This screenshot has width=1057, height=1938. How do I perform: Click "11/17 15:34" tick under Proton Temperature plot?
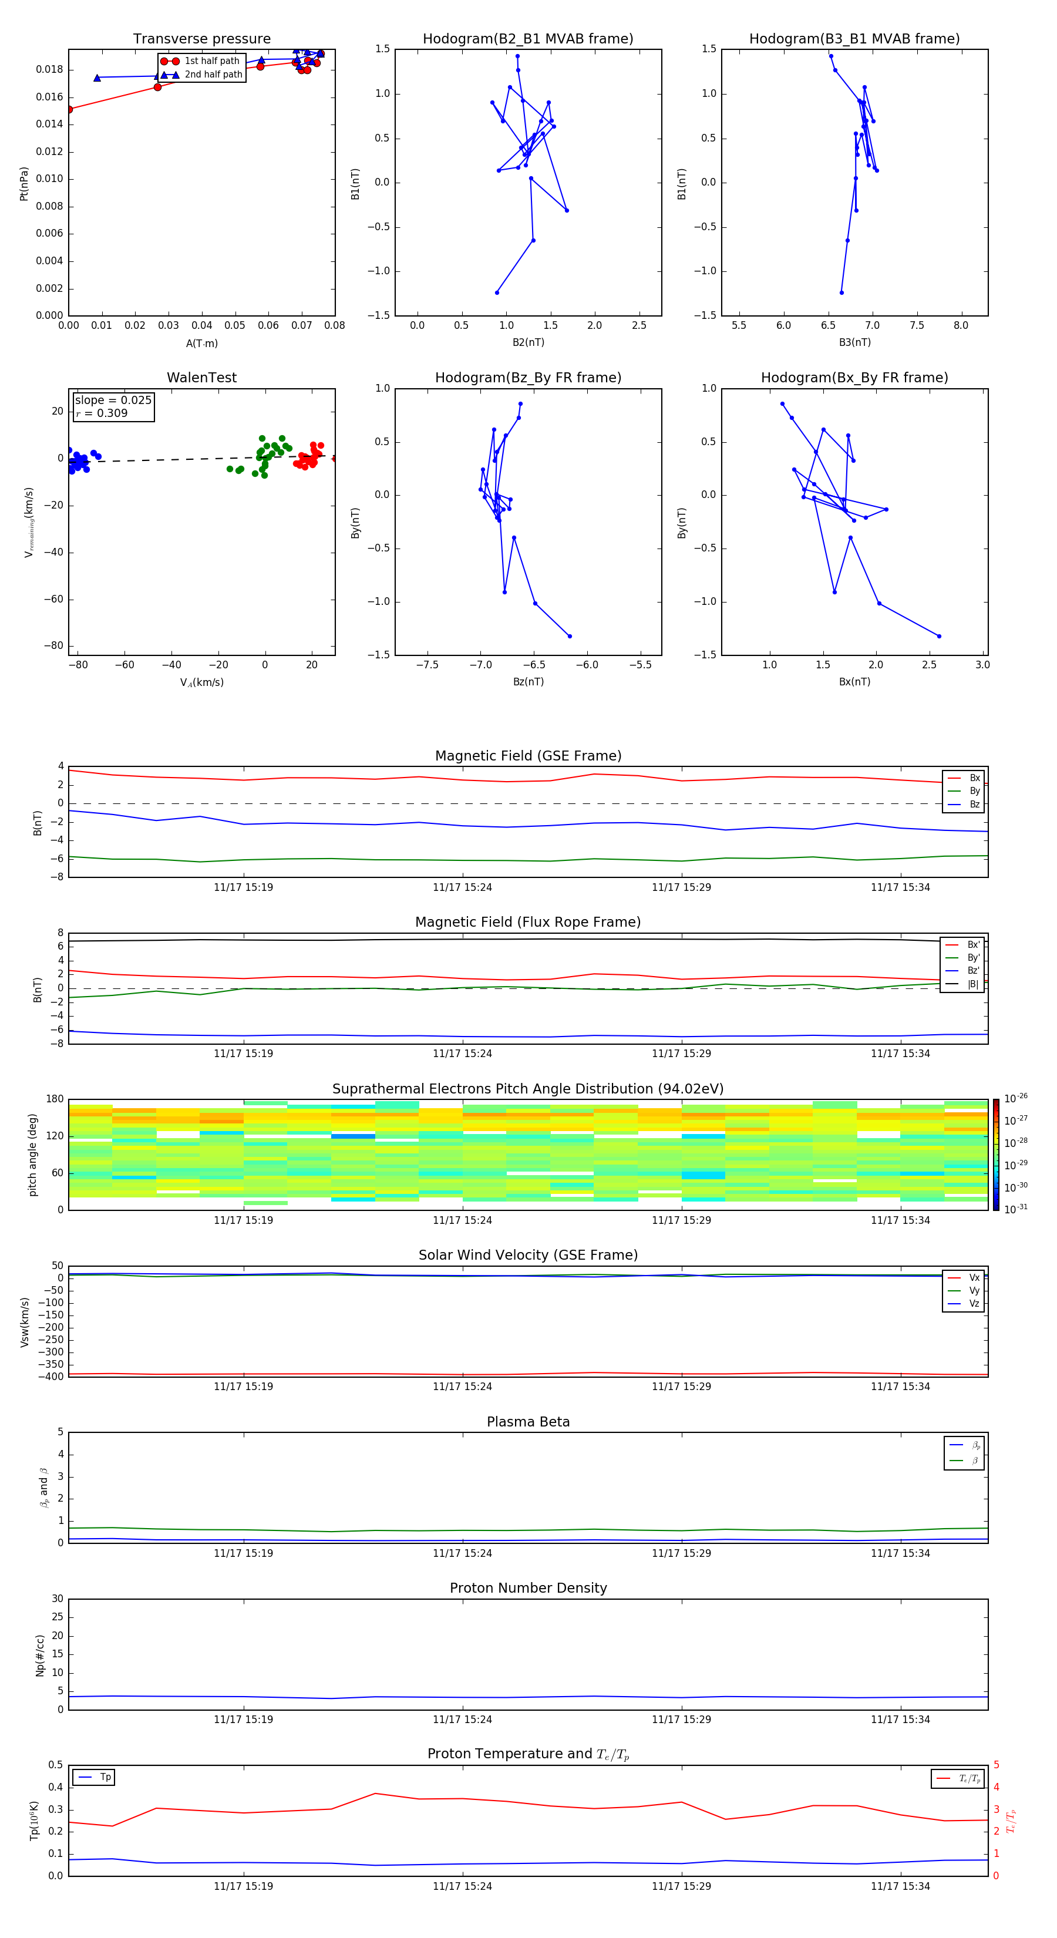[900, 1886]
